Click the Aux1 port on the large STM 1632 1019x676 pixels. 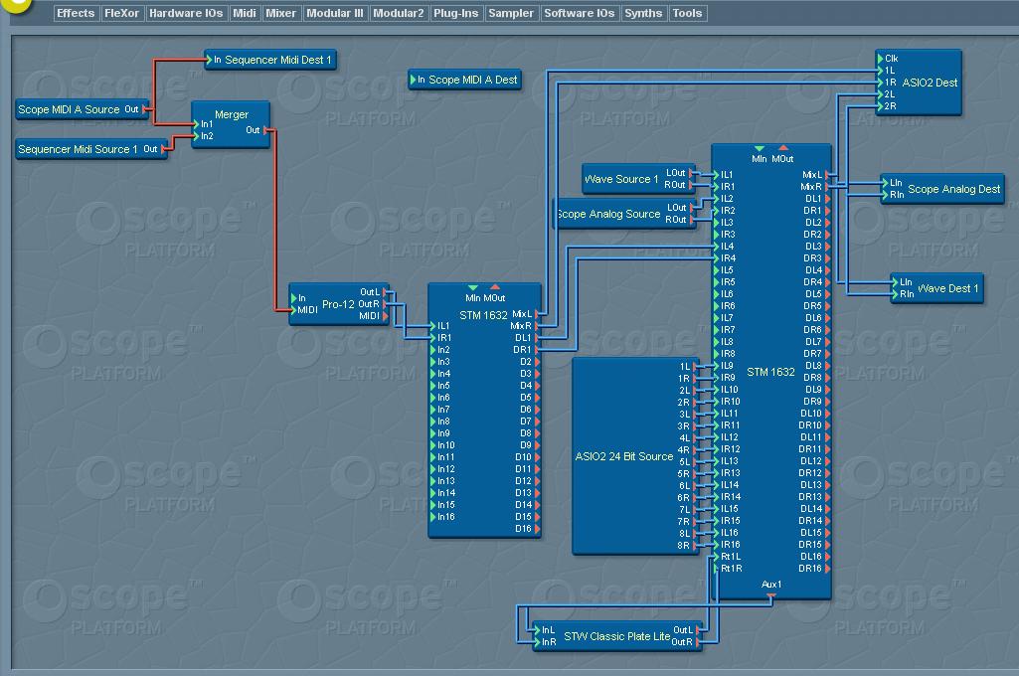click(771, 594)
